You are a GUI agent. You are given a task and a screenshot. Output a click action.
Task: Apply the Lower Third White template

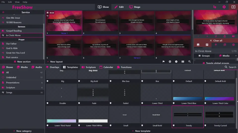93,116
